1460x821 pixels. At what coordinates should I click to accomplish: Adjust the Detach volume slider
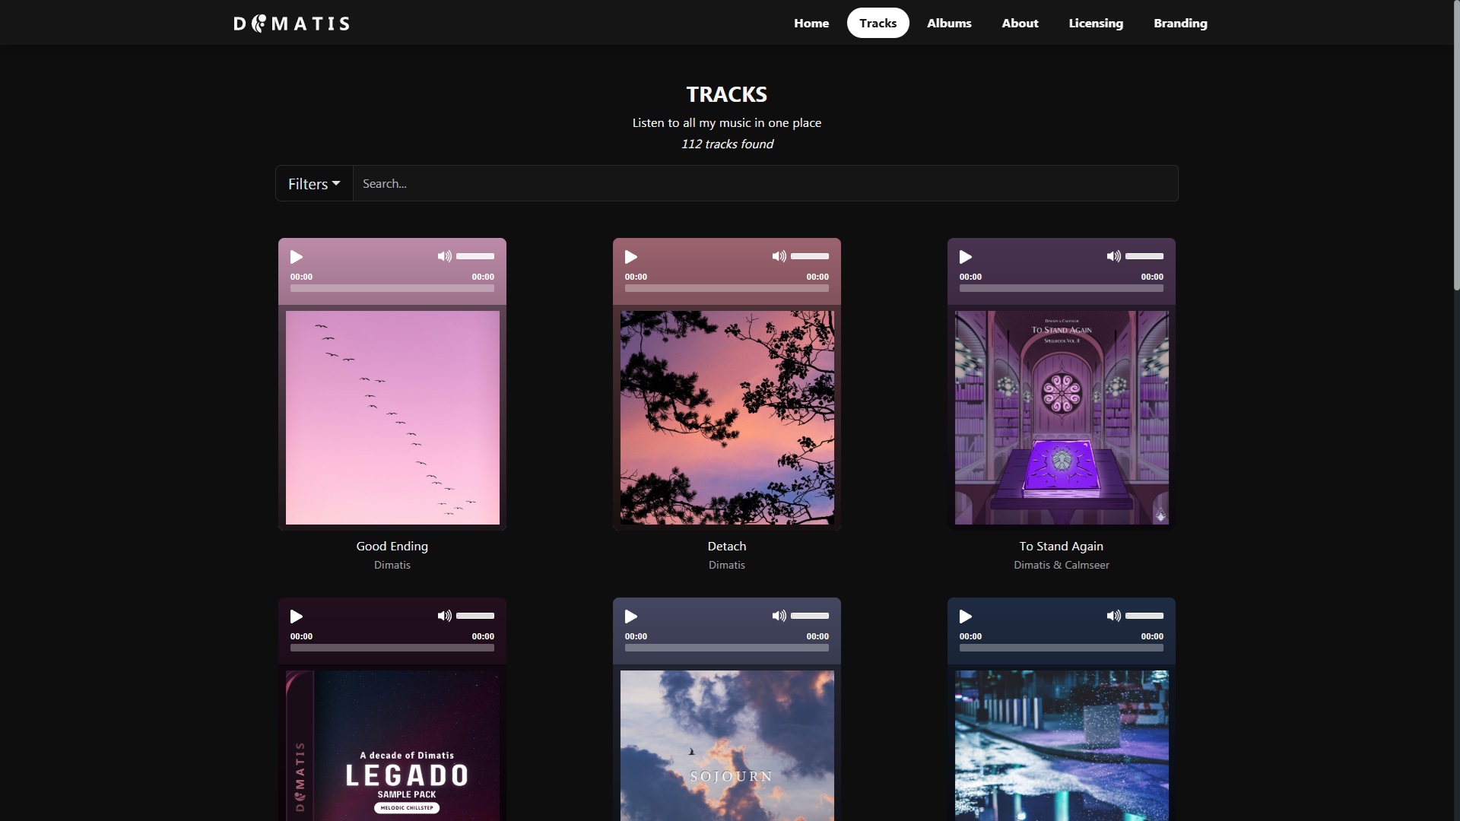810,256
